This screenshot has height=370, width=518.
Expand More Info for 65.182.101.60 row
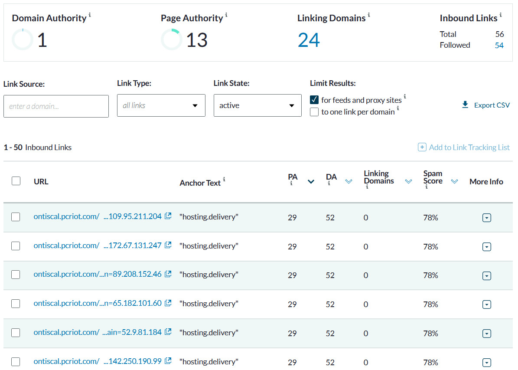(x=487, y=305)
